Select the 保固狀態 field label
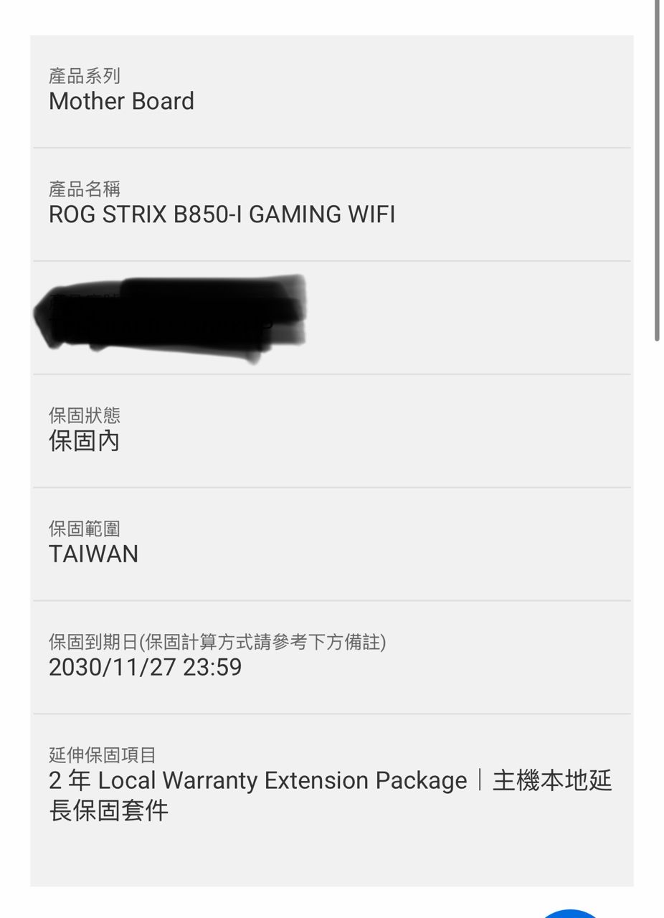 pyautogui.click(x=85, y=415)
